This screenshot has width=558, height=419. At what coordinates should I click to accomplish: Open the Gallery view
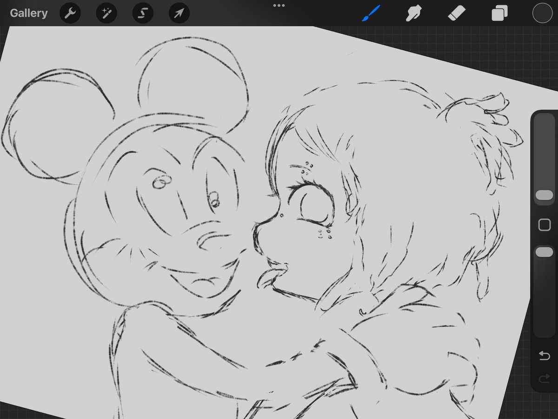(x=29, y=13)
